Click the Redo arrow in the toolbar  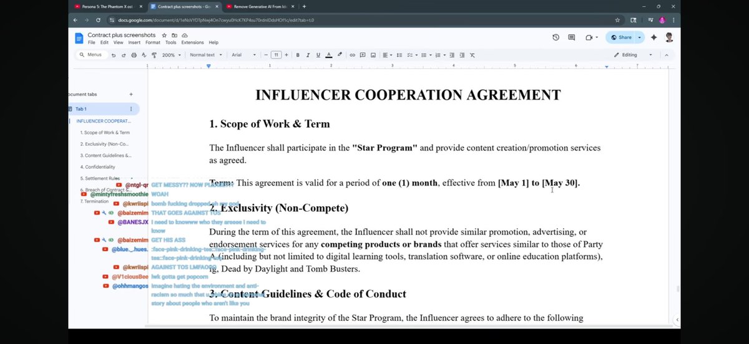pyautogui.click(x=123, y=55)
